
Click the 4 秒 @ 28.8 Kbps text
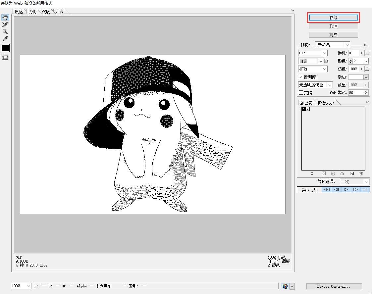(x=31, y=265)
